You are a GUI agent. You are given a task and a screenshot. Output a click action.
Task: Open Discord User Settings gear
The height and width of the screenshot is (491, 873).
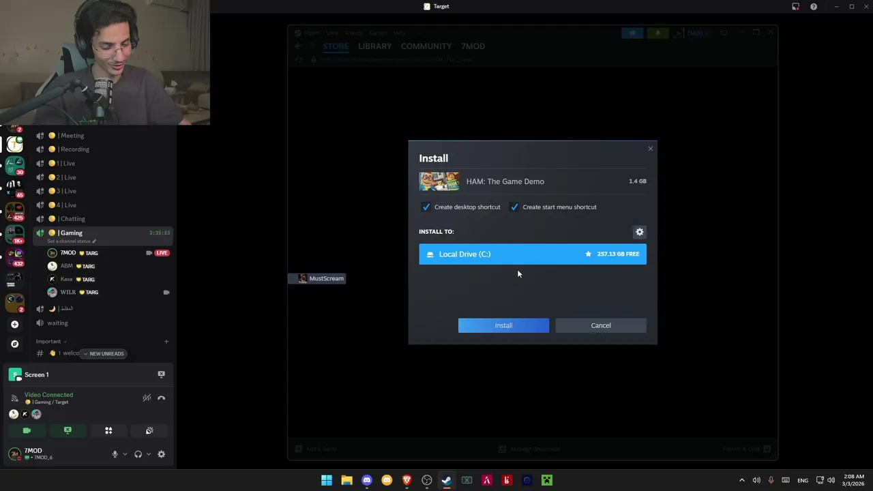pyautogui.click(x=161, y=454)
